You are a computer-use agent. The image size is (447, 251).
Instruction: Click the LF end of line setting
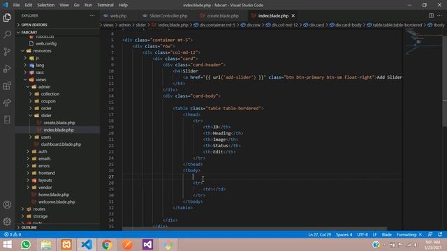coord(374,234)
